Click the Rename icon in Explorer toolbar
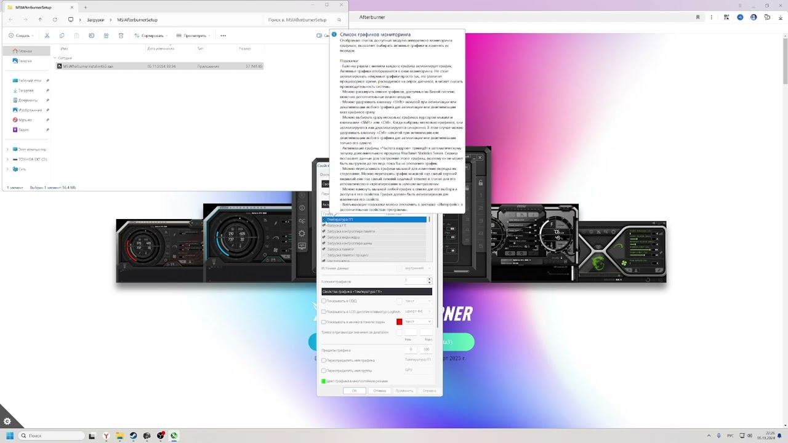Viewport: 788px width, 443px height. click(91, 36)
